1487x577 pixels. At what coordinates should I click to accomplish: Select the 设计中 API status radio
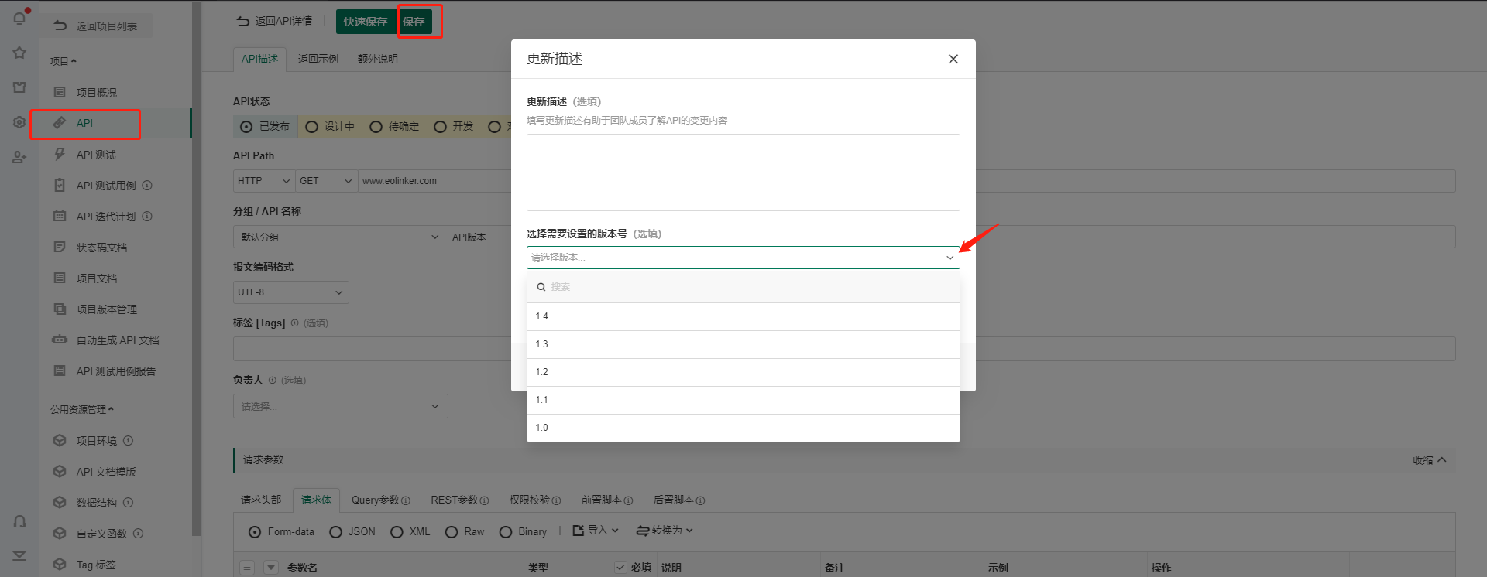pyautogui.click(x=311, y=127)
